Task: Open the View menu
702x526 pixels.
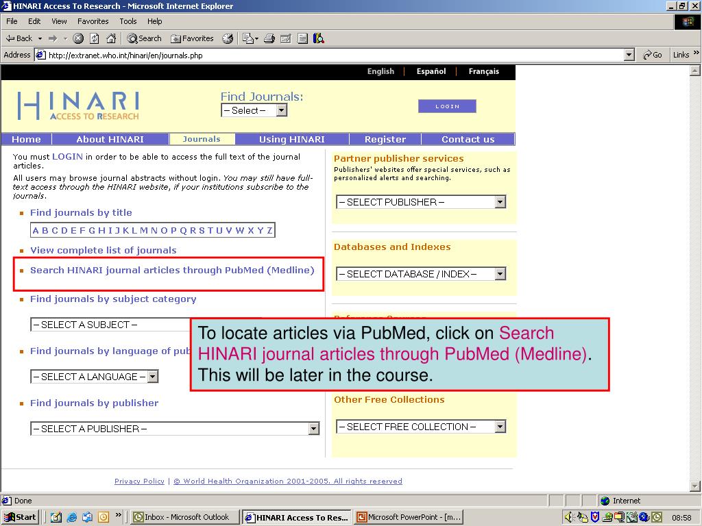Action: [x=59, y=21]
